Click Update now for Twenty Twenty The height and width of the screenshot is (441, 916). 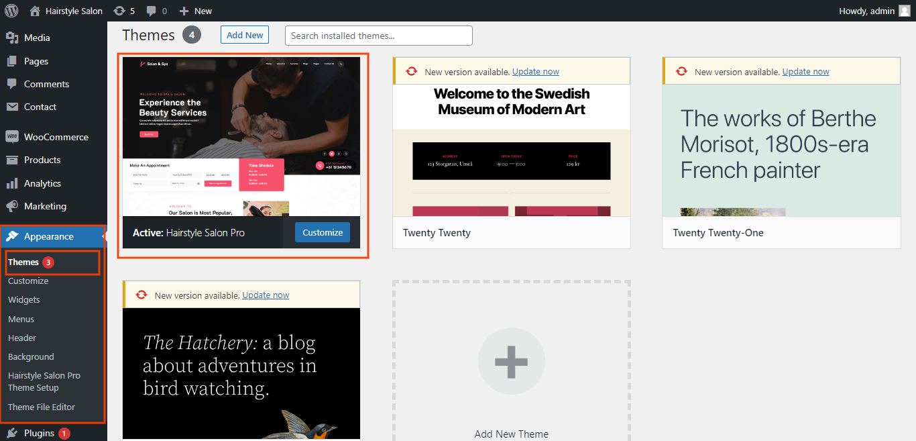[x=536, y=71]
